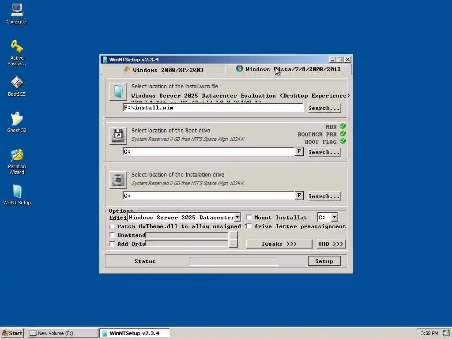Click the Unattend browse button
The width and height of the screenshot is (452, 339).
pyautogui.click(x=233, y=236)
